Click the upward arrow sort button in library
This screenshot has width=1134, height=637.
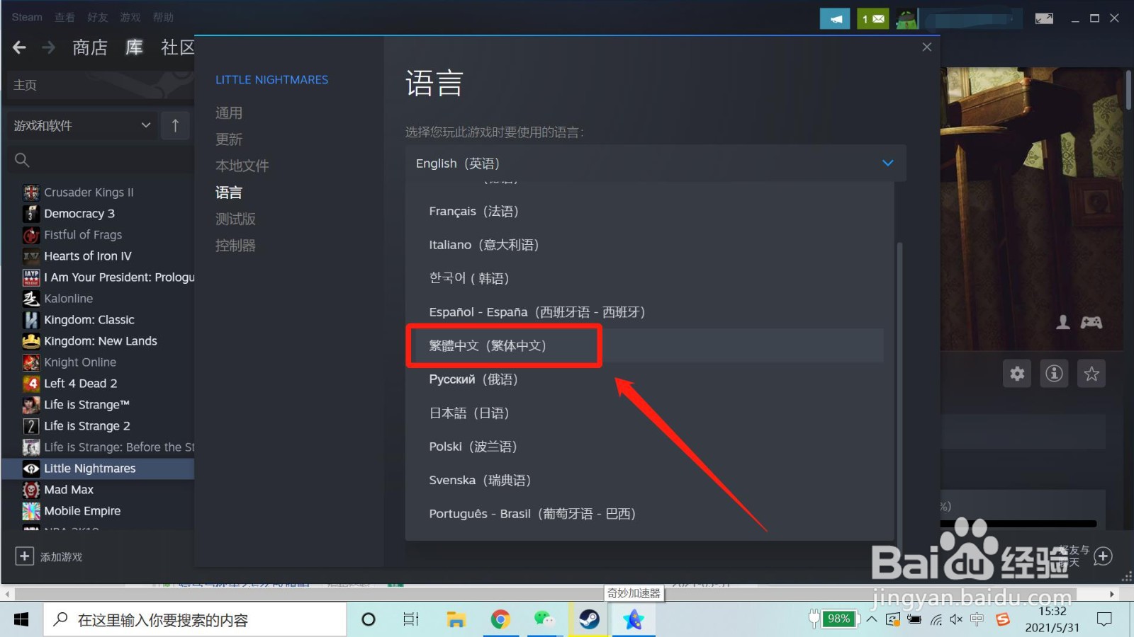tap(175, 125)
